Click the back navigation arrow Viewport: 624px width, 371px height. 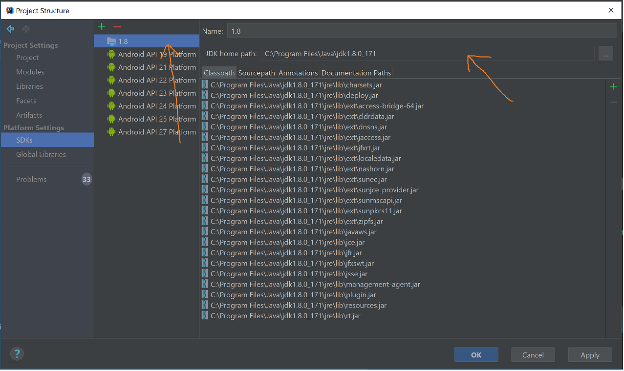10,29
